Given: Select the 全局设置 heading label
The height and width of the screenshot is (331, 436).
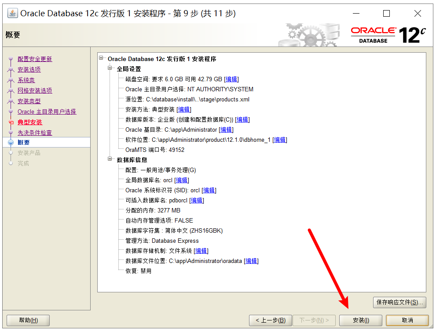Looking at the screenshot, I should [129, 69].
